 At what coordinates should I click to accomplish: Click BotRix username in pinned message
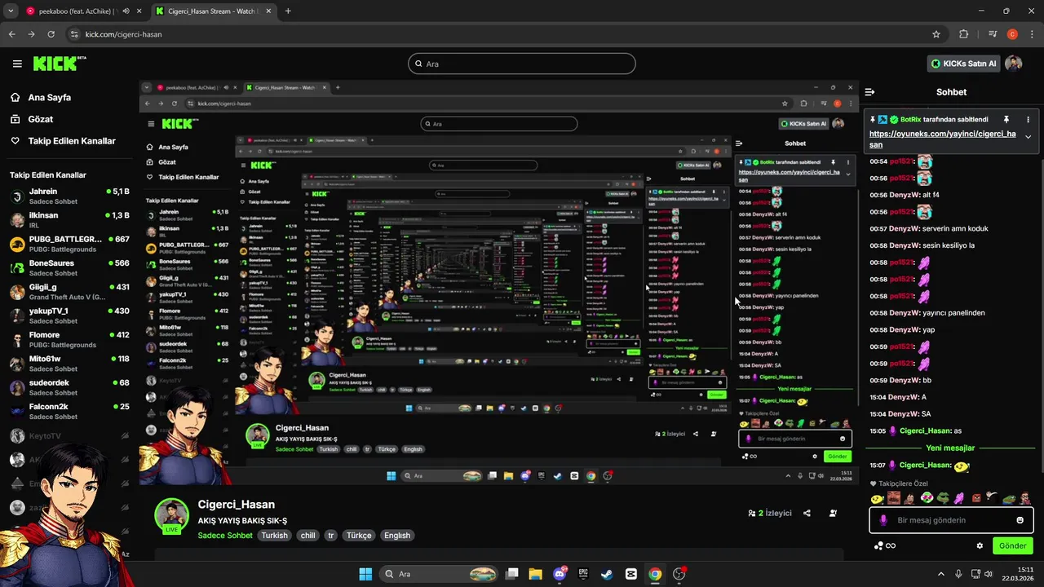tap(911, 119)
